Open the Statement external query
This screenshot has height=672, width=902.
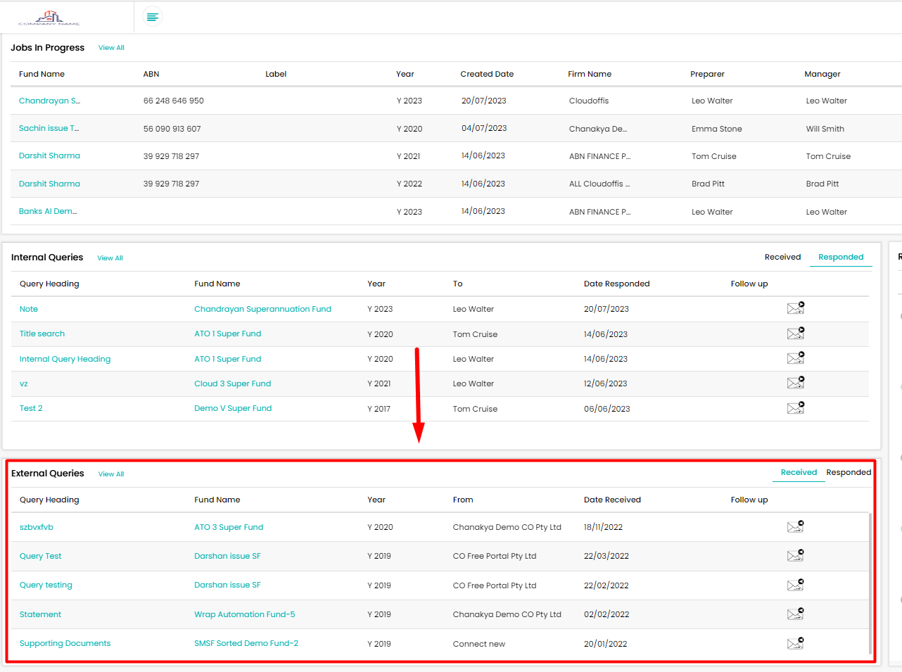pos(40,614)
